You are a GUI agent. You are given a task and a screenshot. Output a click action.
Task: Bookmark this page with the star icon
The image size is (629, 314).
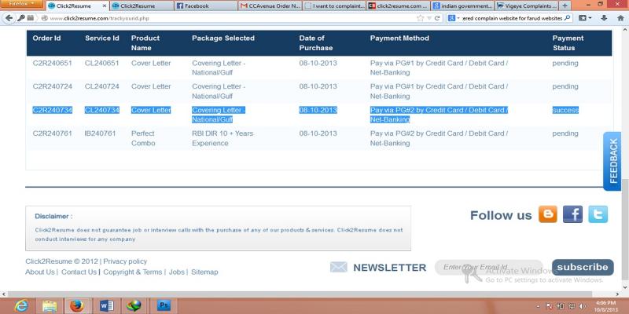[420, 18]
